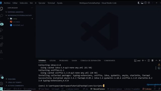The height and width of the screenshot is (91, 161).
Task: Switch to the Salida panel tab
Action: pyautogui.click(x=74, y=61)
